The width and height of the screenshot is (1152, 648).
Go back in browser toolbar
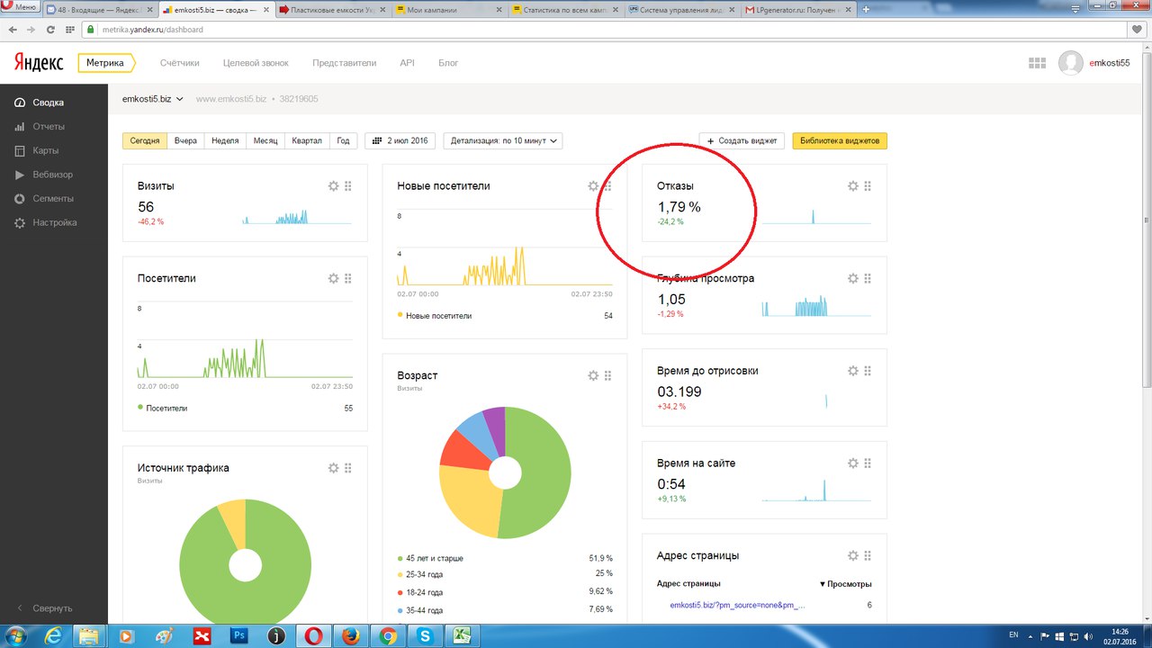coord(13,30)
